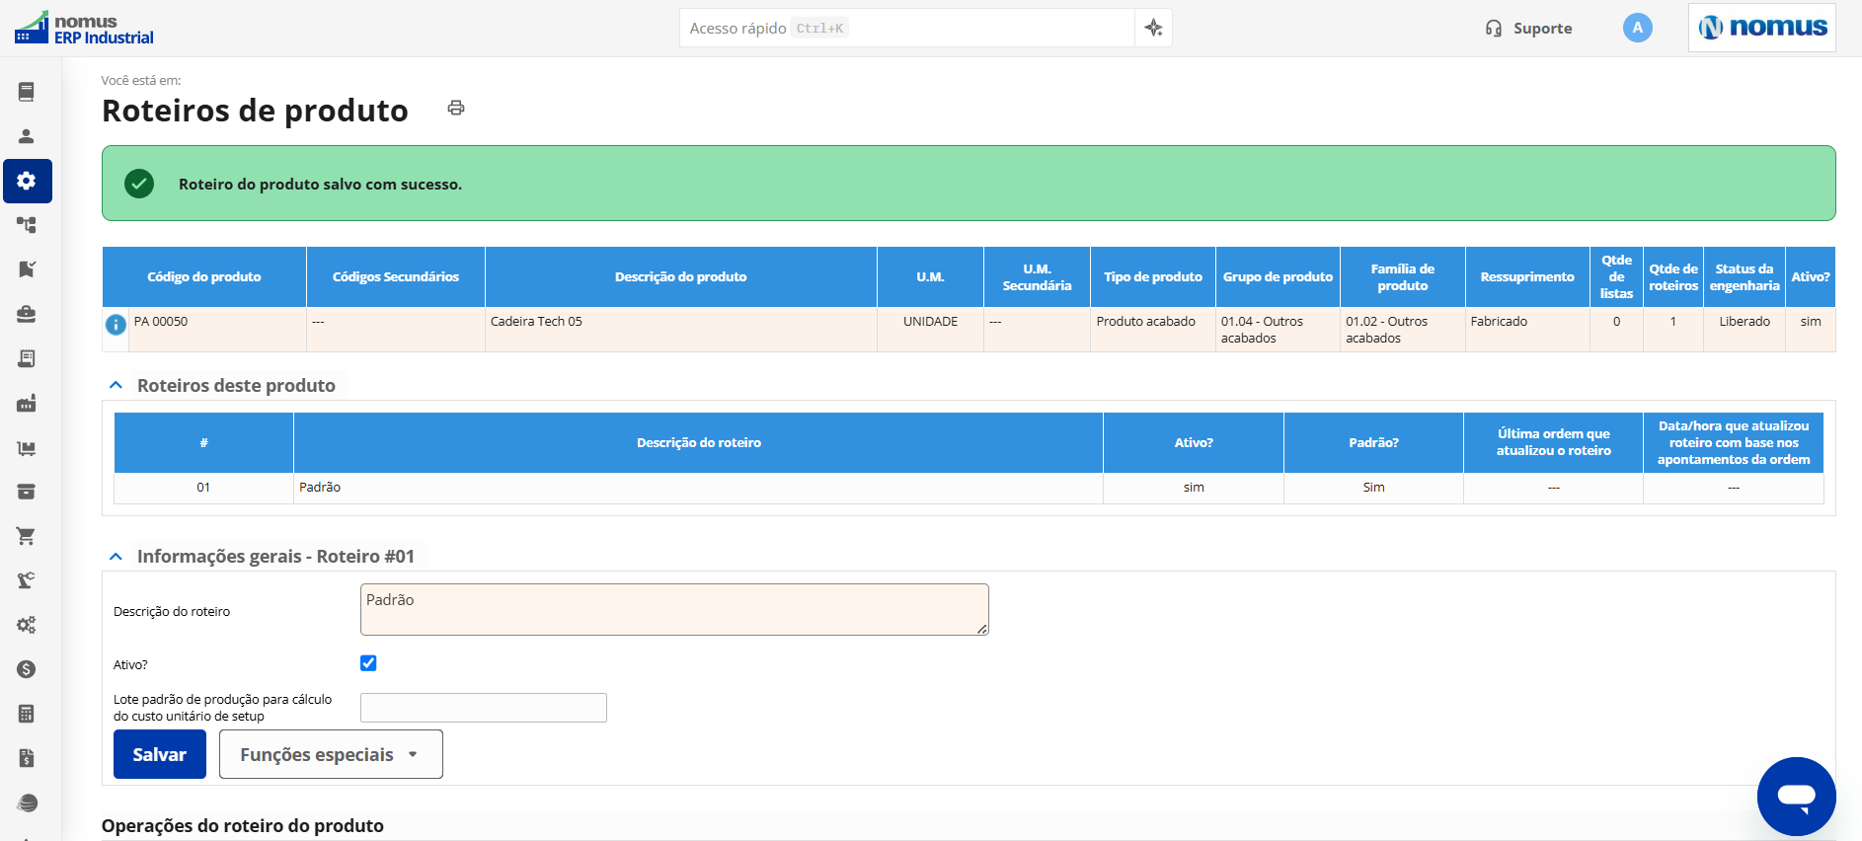Click the Salvar button

tap(160, 754)
